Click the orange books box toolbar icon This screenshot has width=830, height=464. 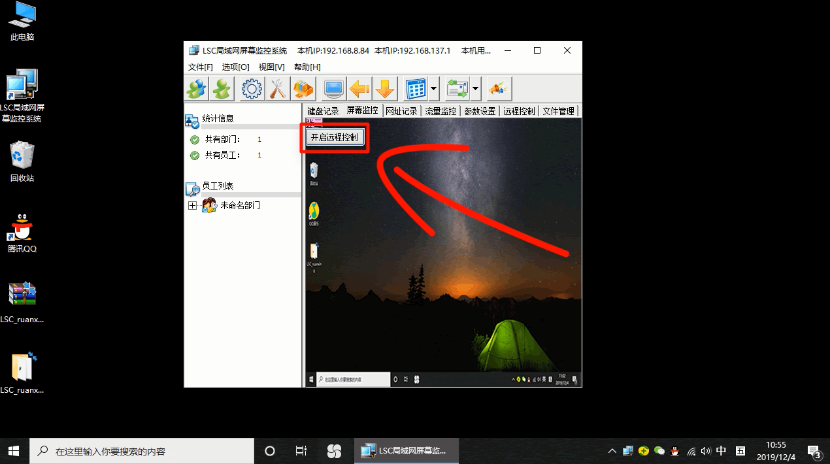coord(303,88)
